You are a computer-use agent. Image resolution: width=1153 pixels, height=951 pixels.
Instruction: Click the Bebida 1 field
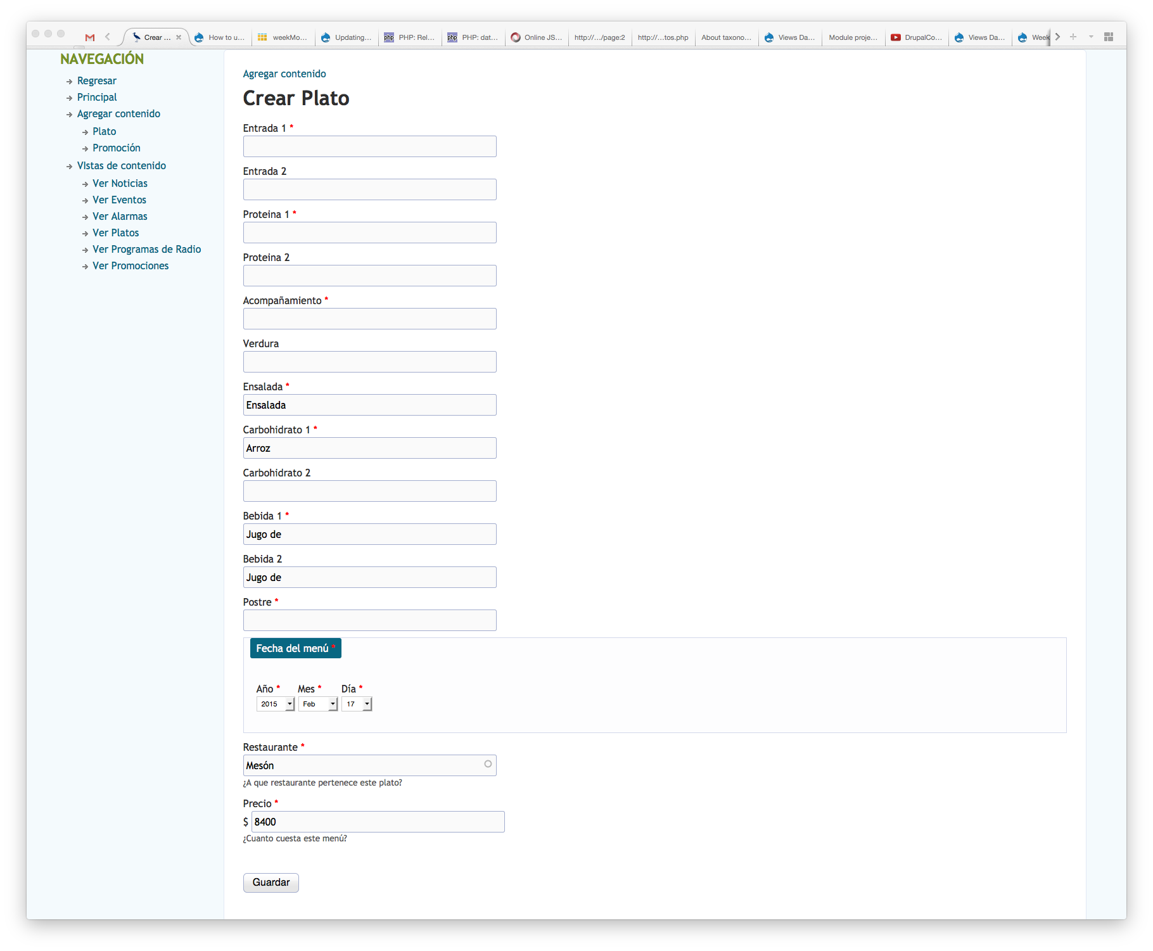click(x=370, y=534)
